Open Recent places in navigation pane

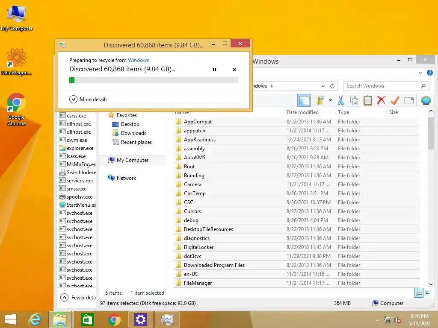(x=132, y=142)
